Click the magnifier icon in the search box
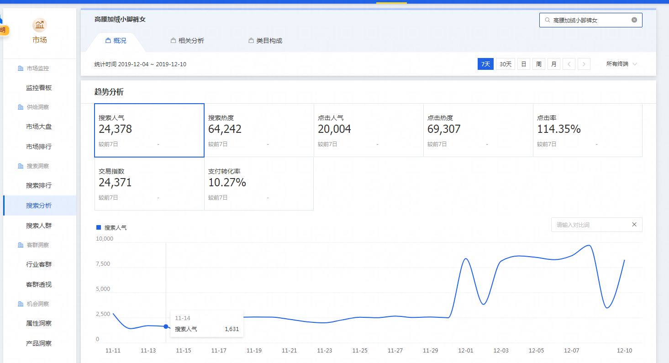The width and height of the screenshot is (669, 363). coord(547,20)
